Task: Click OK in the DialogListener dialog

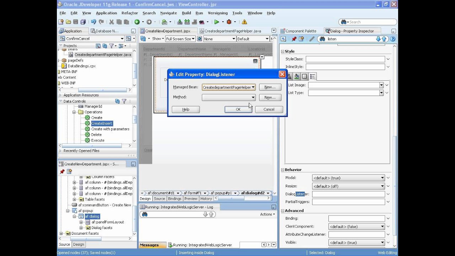Action: [238, 109]
